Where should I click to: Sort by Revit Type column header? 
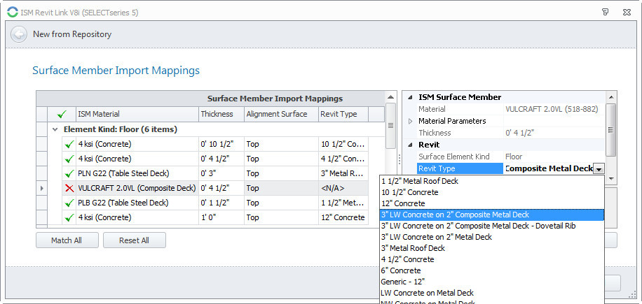pyautogui.click(x=343, y=114)
